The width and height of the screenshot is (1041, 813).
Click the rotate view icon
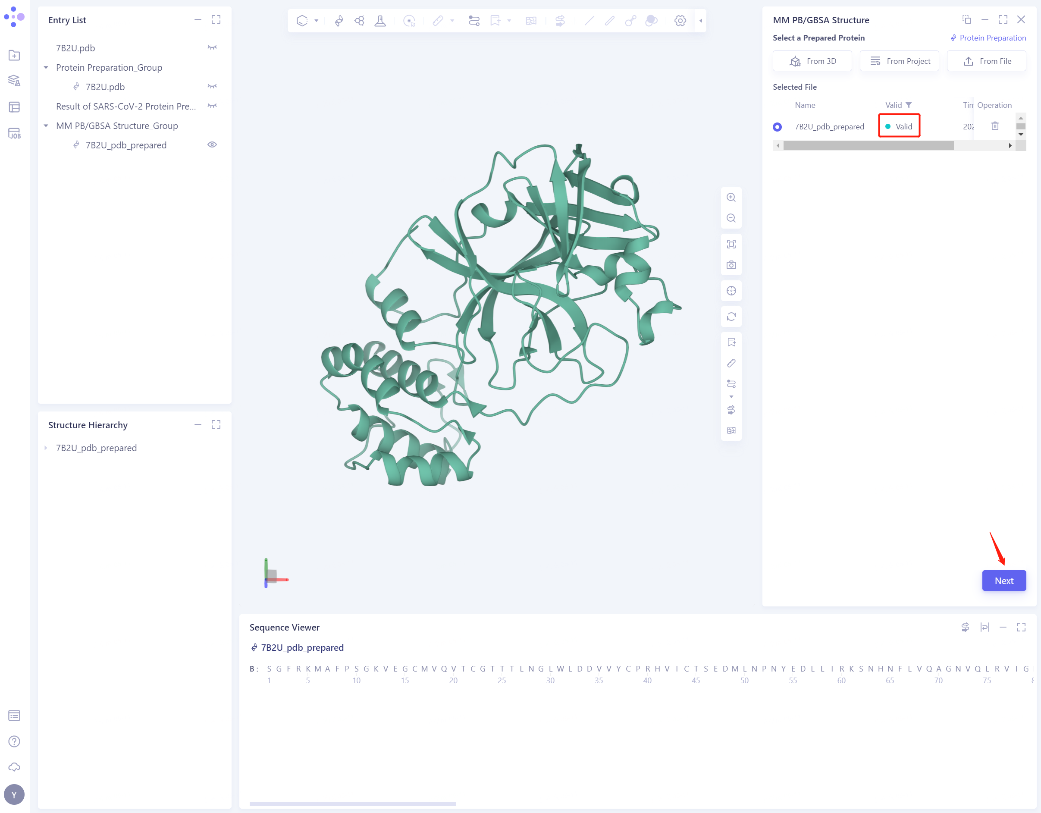pyautogui.click(x=730, y=317)
